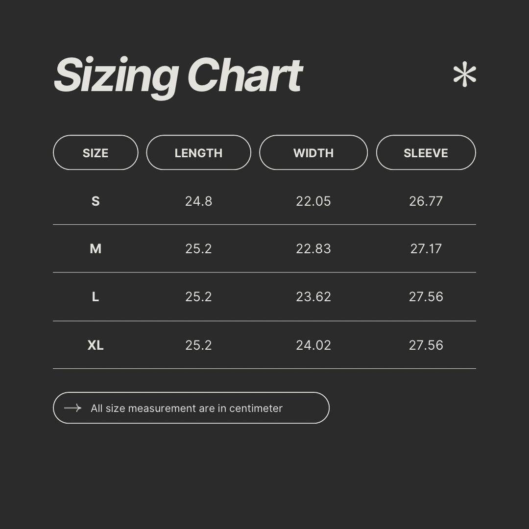Image resolution: width=529 pixels, height=529 pixels.
Task: Click the SLEEVE header pill
Action: tap(426, 153)
